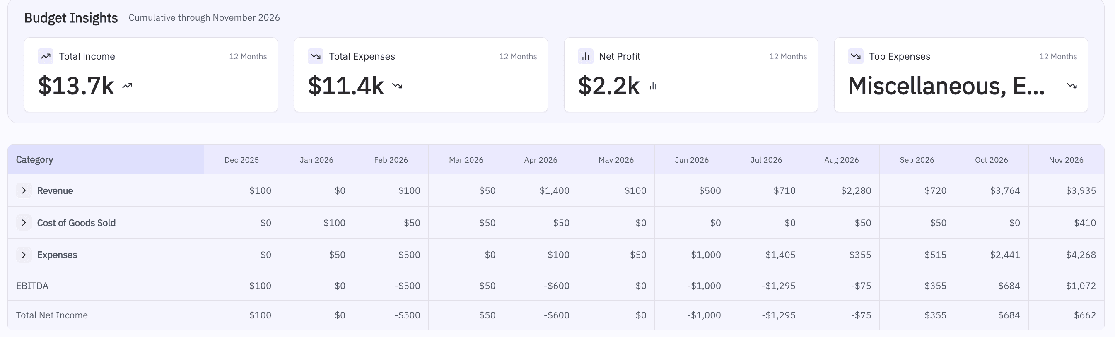Click the trending-up icon beside Total Income label
The height and width of the screenshot is (337, 1115).
(46, 57)
